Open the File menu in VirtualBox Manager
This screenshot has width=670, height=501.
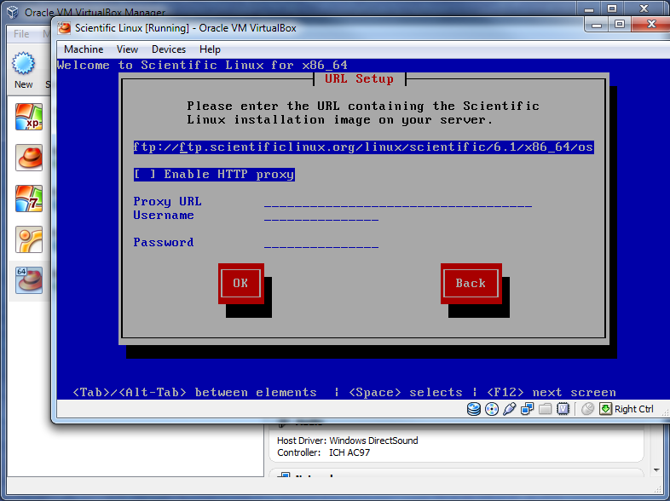(21, 34)
